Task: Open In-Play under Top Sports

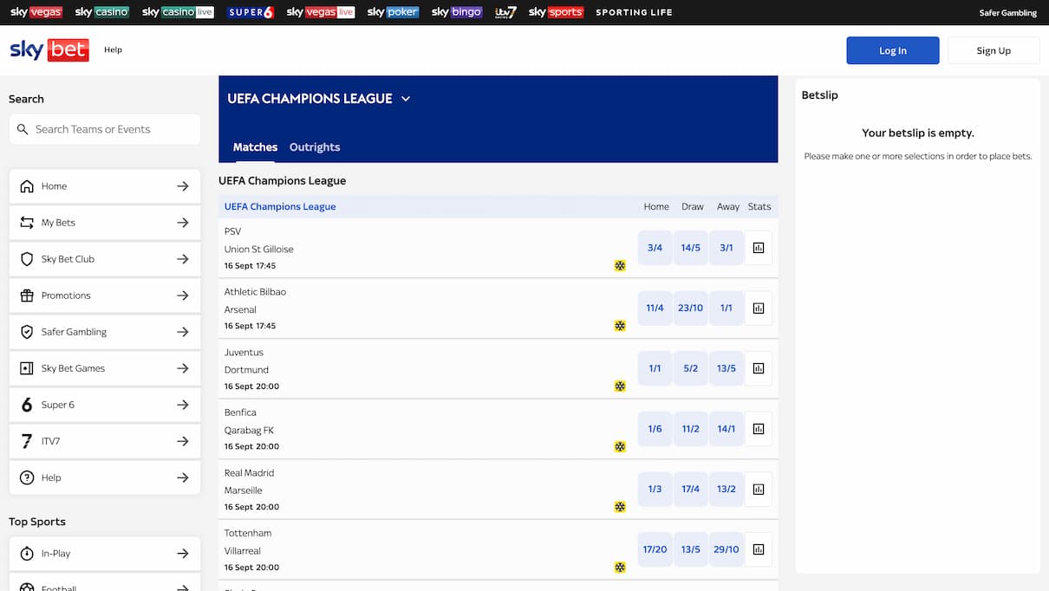Action: (x=105, y=554)
